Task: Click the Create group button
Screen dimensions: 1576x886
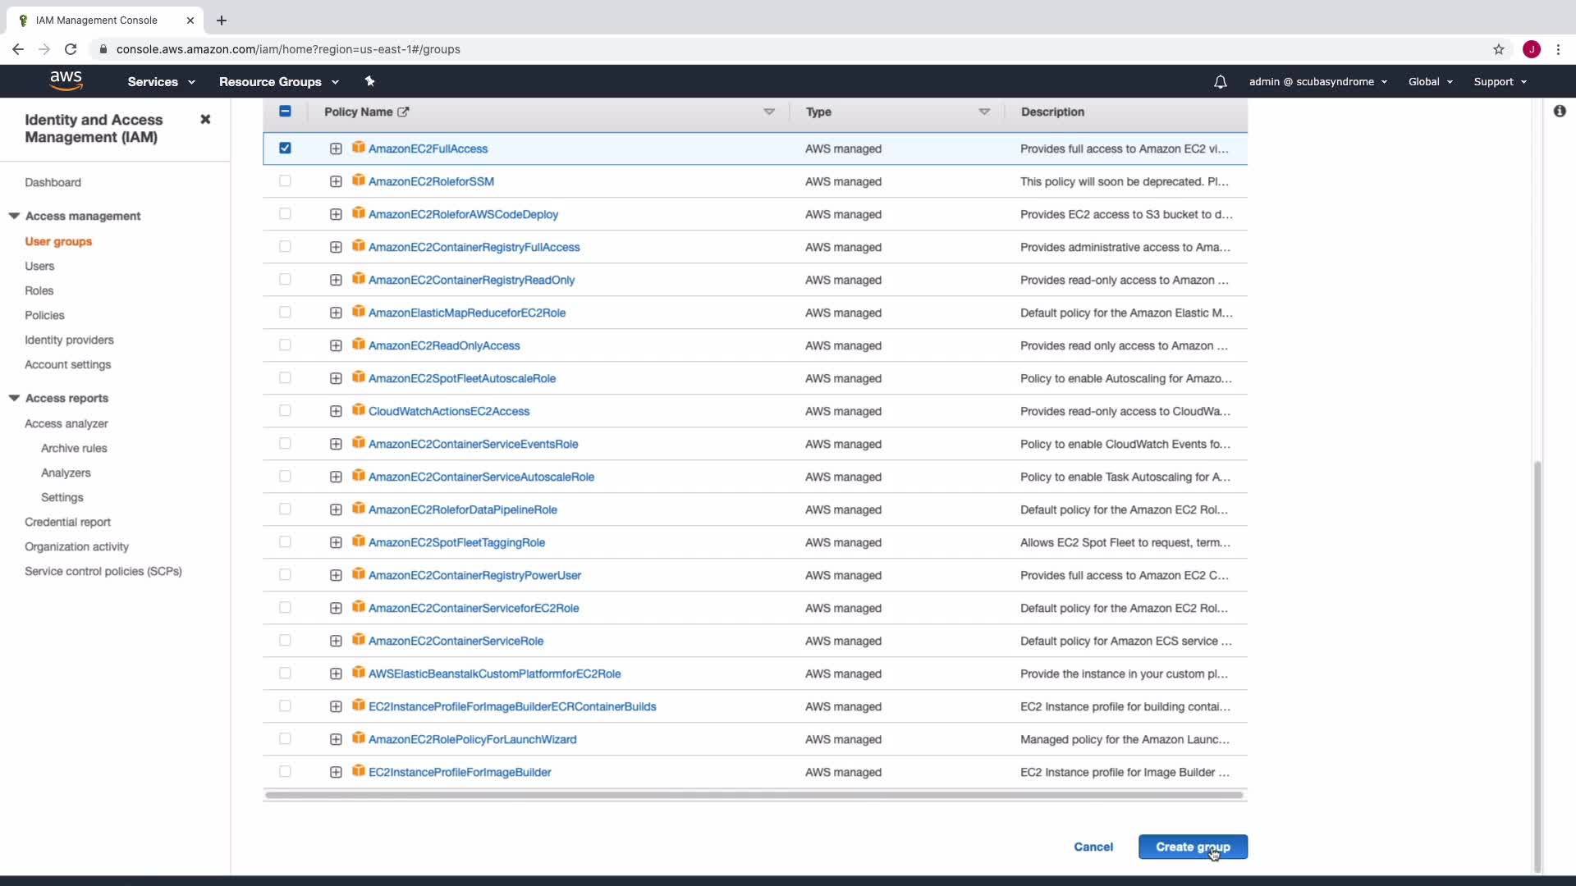Action: (x=1192, y=847)
